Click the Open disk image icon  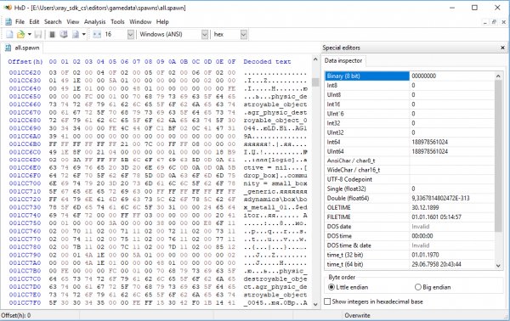(75, 35)
